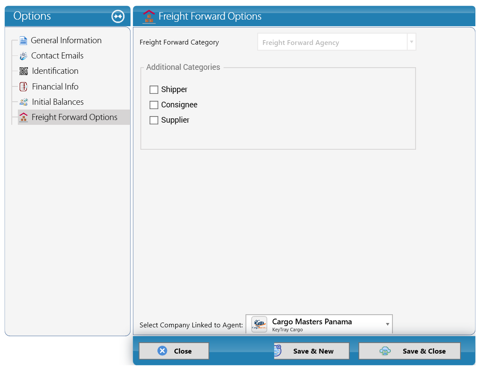Click the Freight Forward Category label

(x=179, y=42)
